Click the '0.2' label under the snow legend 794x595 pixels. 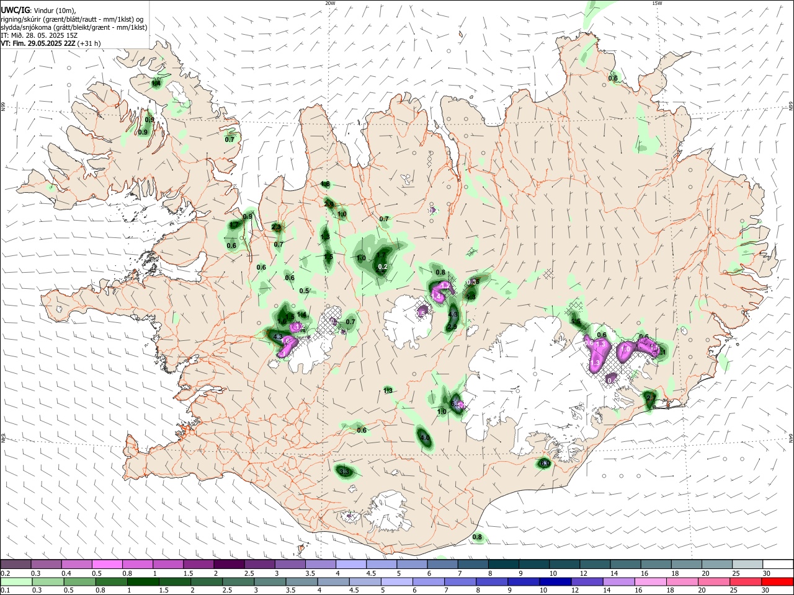pyautogui.click(x=5, y=573)
